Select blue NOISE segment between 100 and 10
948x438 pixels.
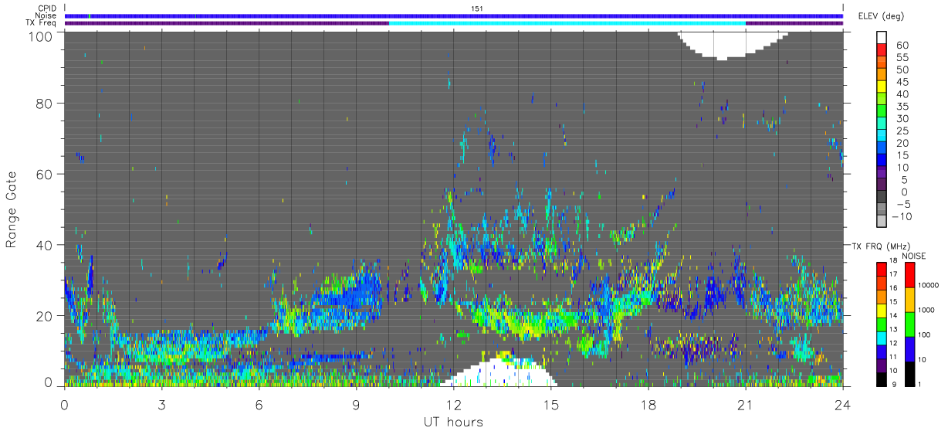909,348
